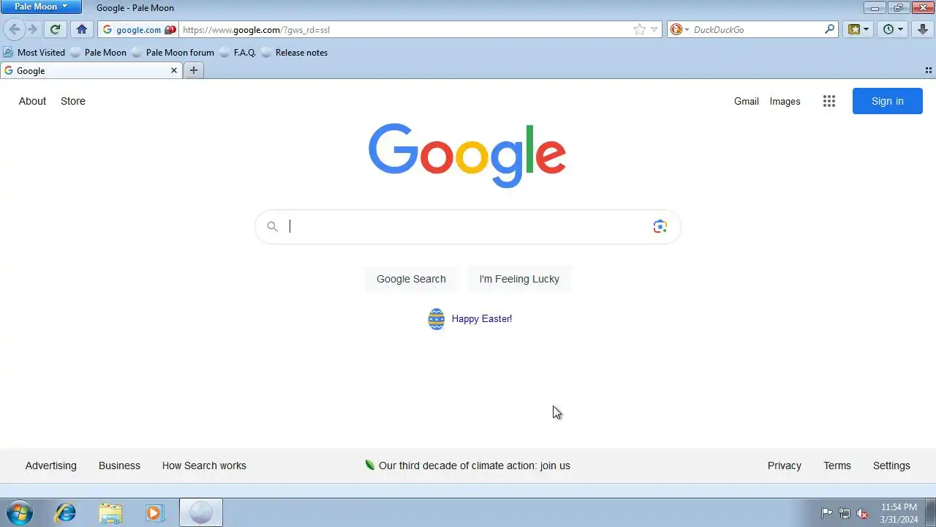The image size is (936, 527).
Task: Expand the address bar history dropdown arrow
Action: 654,30
